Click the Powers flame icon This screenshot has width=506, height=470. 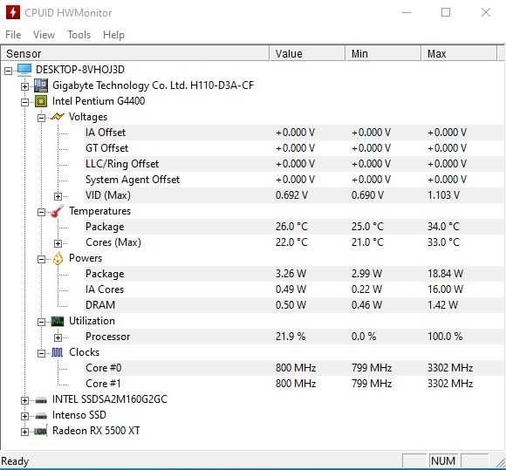coord(58,258)
